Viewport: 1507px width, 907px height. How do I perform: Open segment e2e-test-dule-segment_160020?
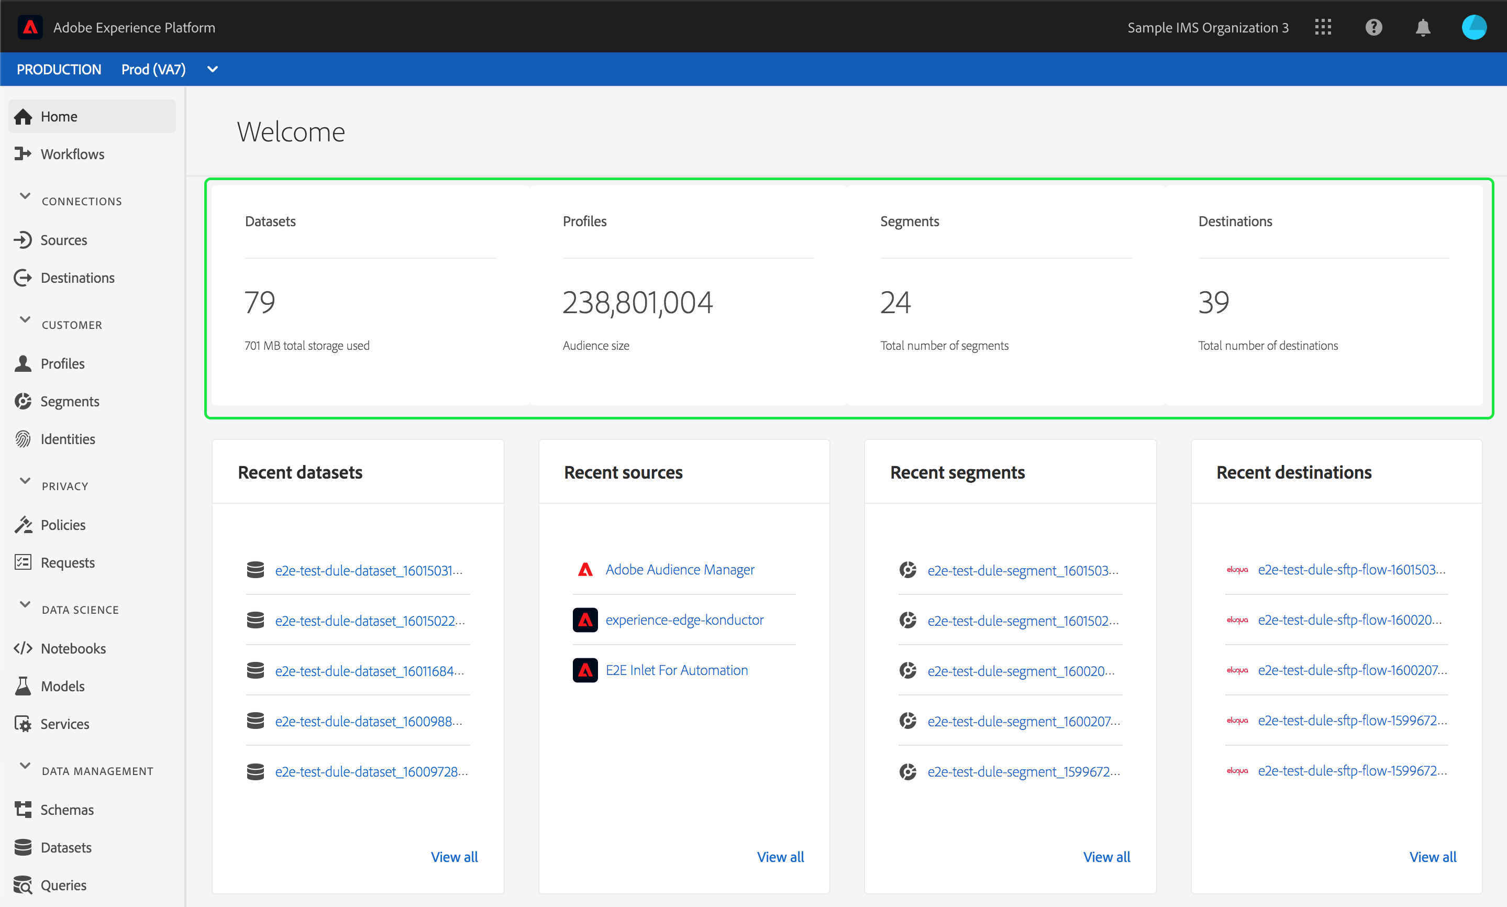(1021, 670)
